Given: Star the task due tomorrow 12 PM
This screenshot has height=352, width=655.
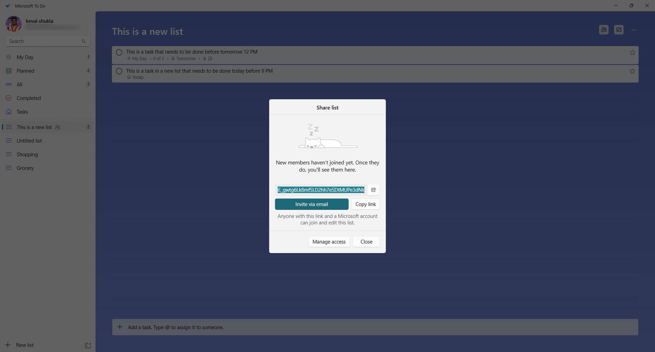Looking at the screenshot, I should (x=632, y=52).
